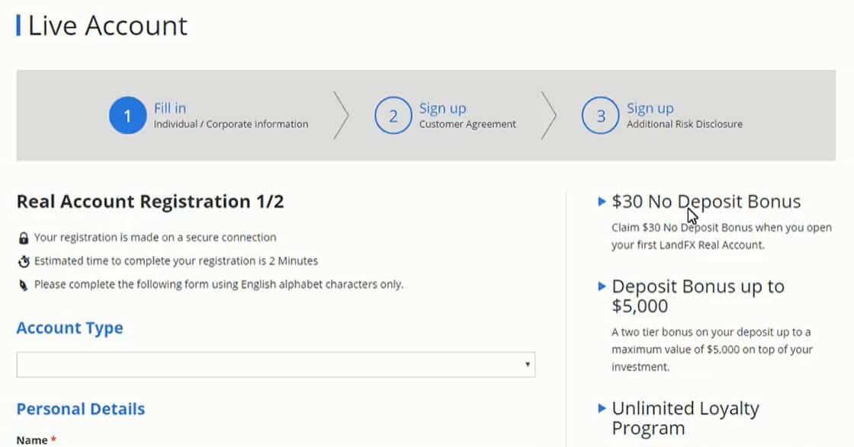Click the chevron separator after Customer Agreement step
Image resolution: width=854 pixels, height=447 pixels.
(549, 115)
